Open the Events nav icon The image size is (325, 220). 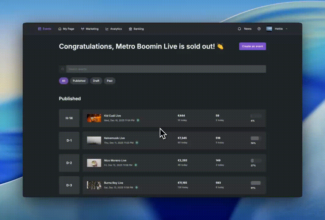[x=40, y=29]
